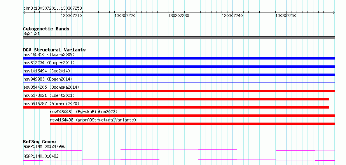Screen dimensions: 346x165
Task: Click the red bar of nsv5573821
Action: 176,99
